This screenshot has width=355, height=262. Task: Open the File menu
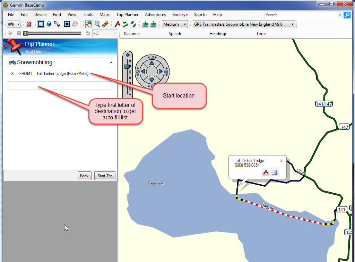tap(11, 15)
